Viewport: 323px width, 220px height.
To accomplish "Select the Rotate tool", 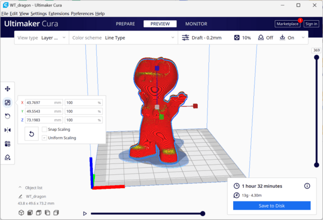I will [8, 116].
